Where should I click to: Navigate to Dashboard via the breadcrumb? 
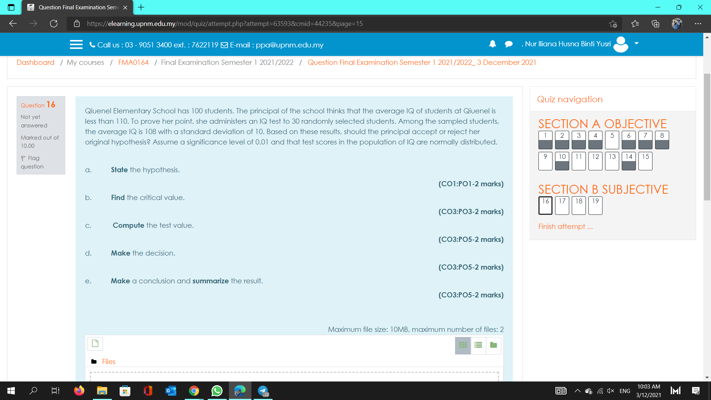click(x=36, y=62)
